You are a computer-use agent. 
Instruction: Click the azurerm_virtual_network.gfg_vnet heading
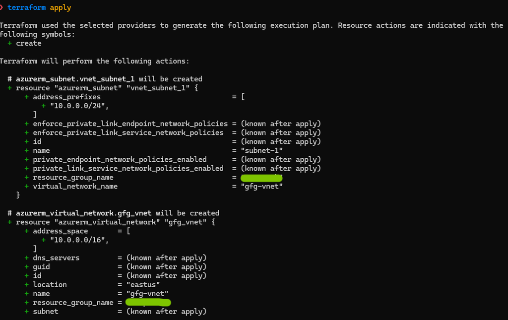click(x=84, y=213)
